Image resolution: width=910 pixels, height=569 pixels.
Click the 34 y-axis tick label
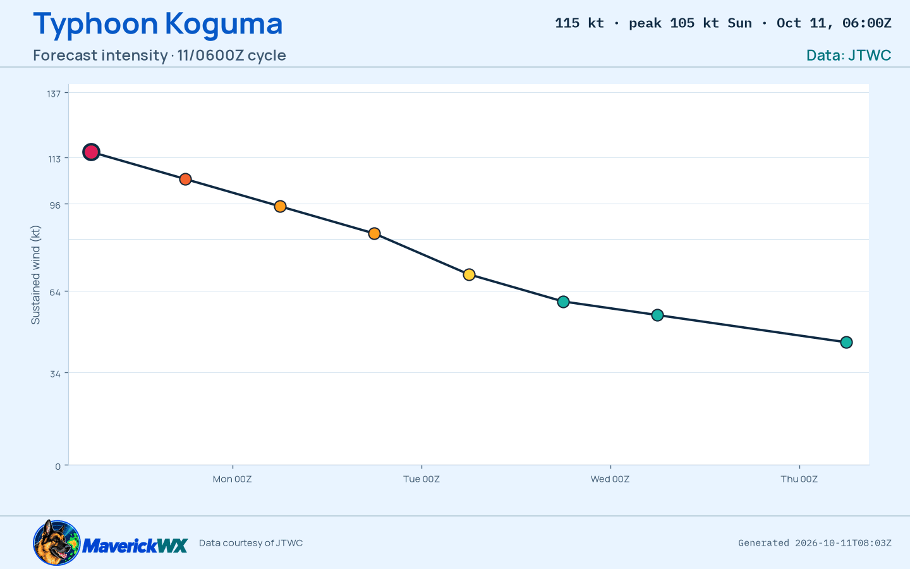[55, 374]
